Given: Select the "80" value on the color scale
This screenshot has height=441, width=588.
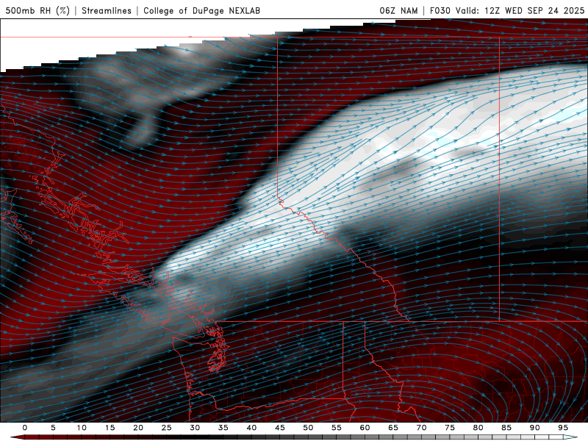Looking at the screenshot, I should coord(478,428).
